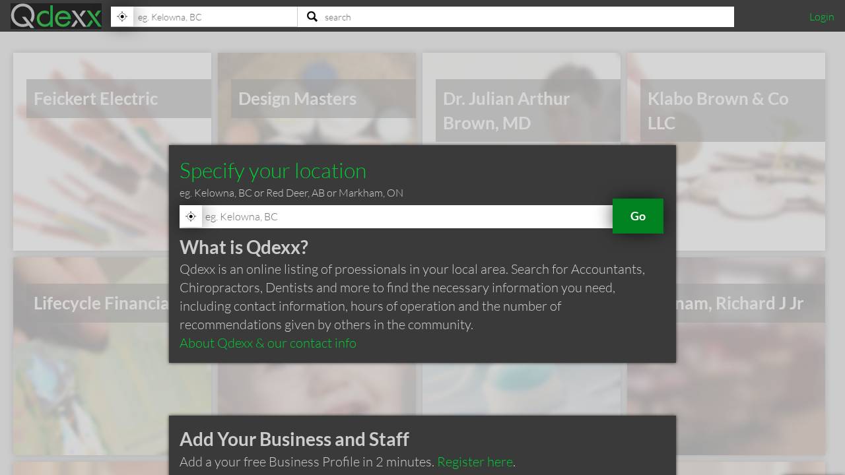Open the Design Masters listing

297,98
